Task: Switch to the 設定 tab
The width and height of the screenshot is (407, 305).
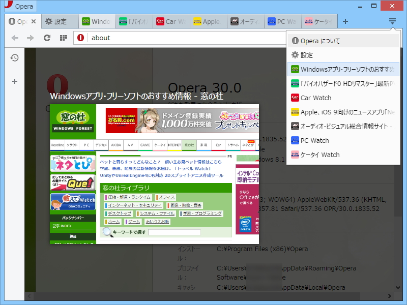Action: coord(60,21)
